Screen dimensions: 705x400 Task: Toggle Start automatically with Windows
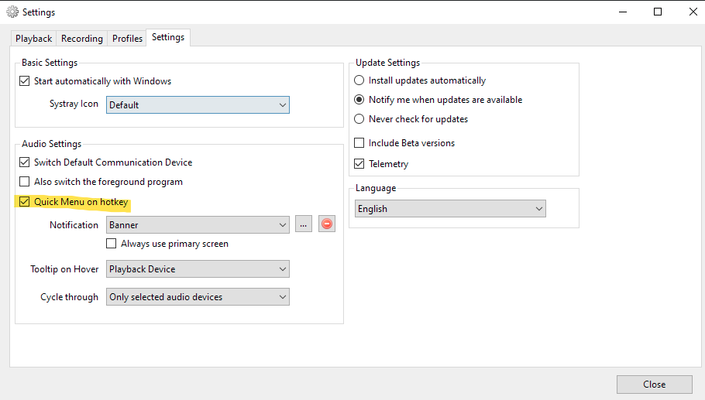[24, 80]
